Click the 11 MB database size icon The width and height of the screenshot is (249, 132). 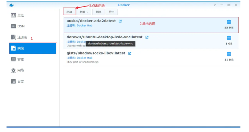pos(229,54)
